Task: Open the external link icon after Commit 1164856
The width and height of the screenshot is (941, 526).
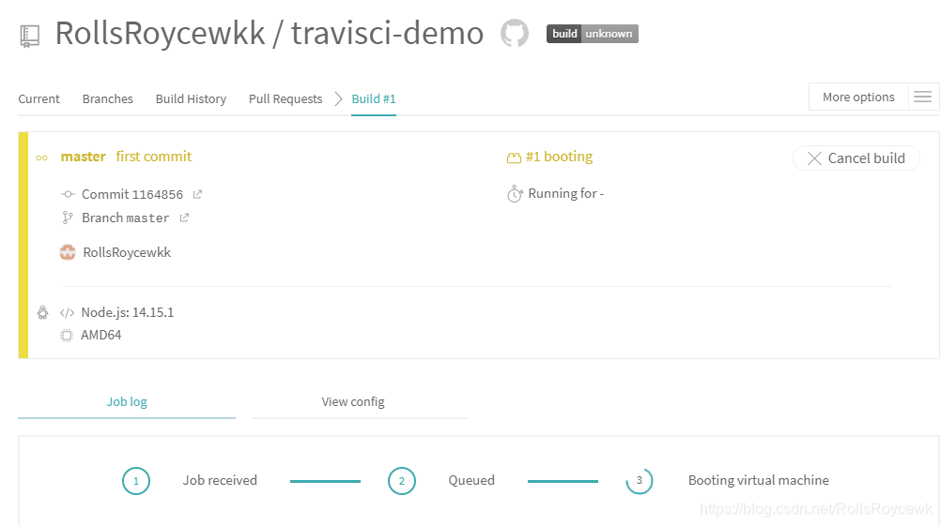Action: coord(197,194)
